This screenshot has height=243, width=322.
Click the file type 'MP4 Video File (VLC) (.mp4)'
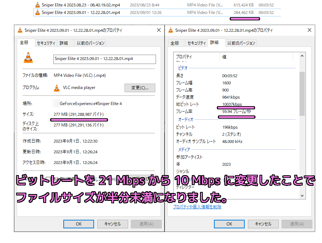pyautogui.click(x=80, y=75)
